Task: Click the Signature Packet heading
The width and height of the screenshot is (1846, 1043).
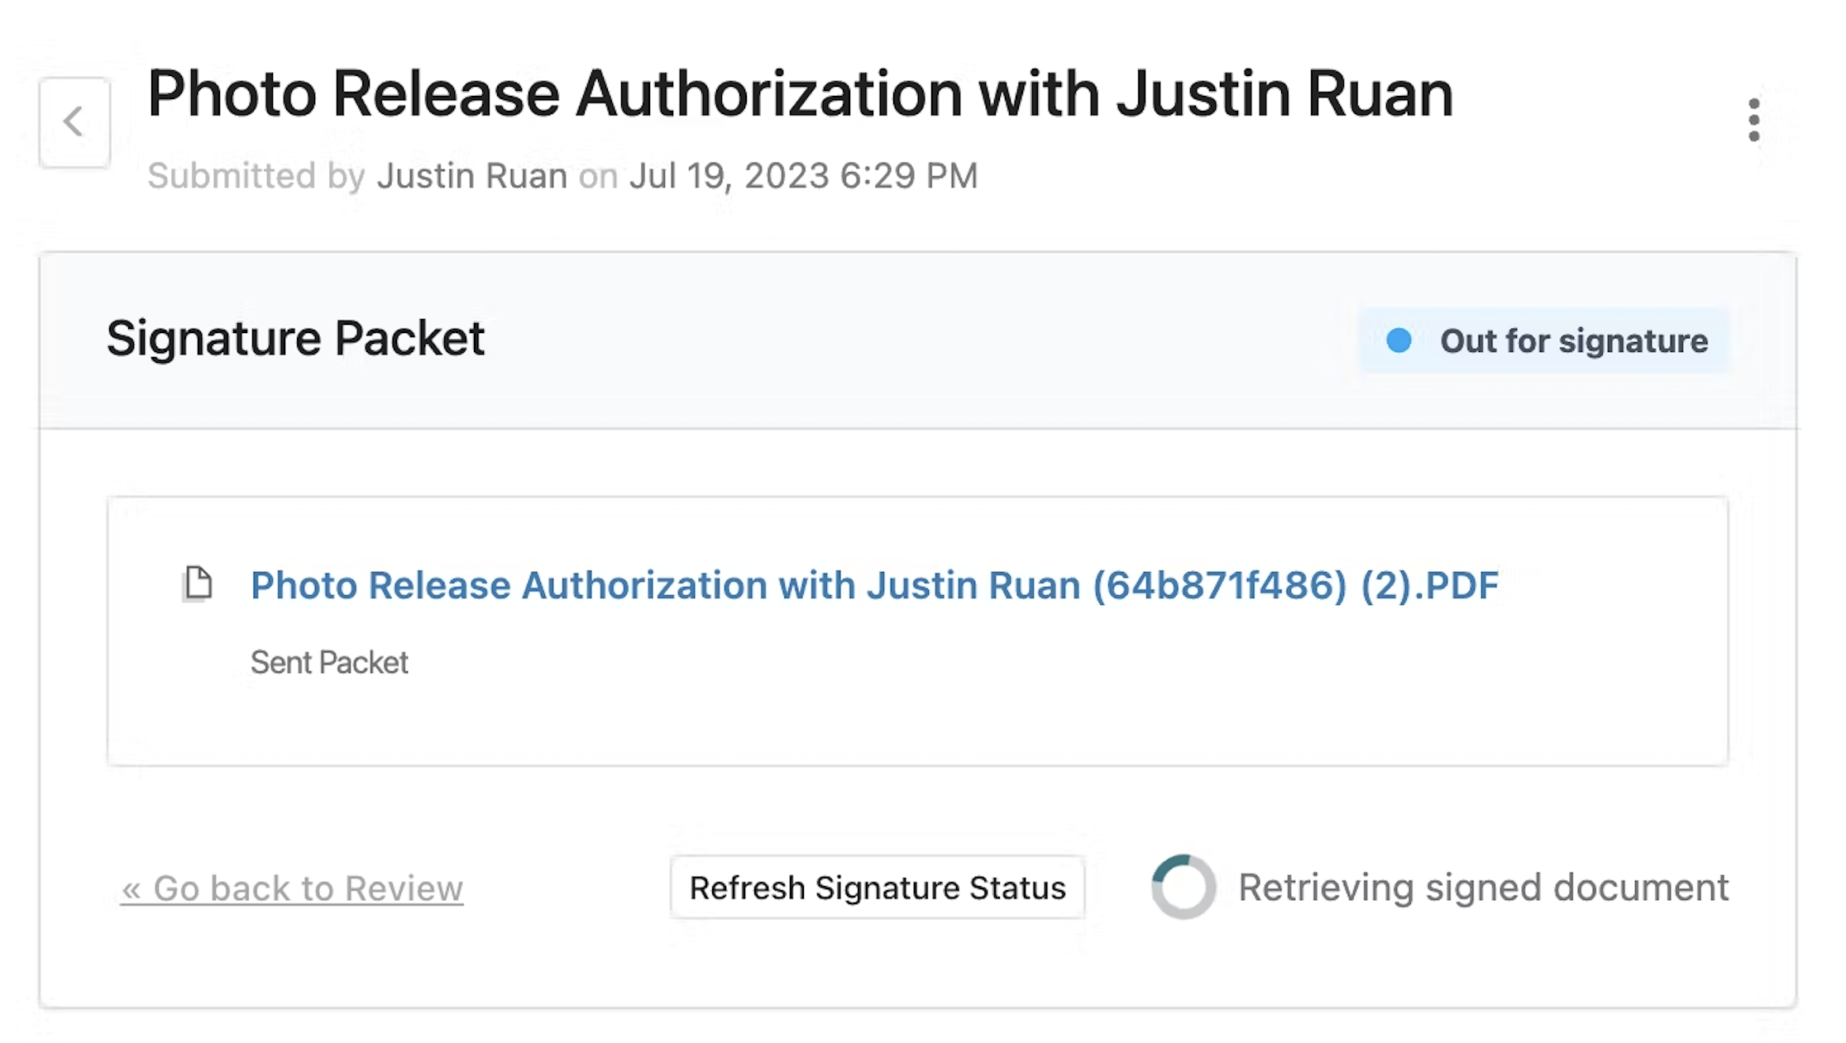Action: [x=295, y=338]
